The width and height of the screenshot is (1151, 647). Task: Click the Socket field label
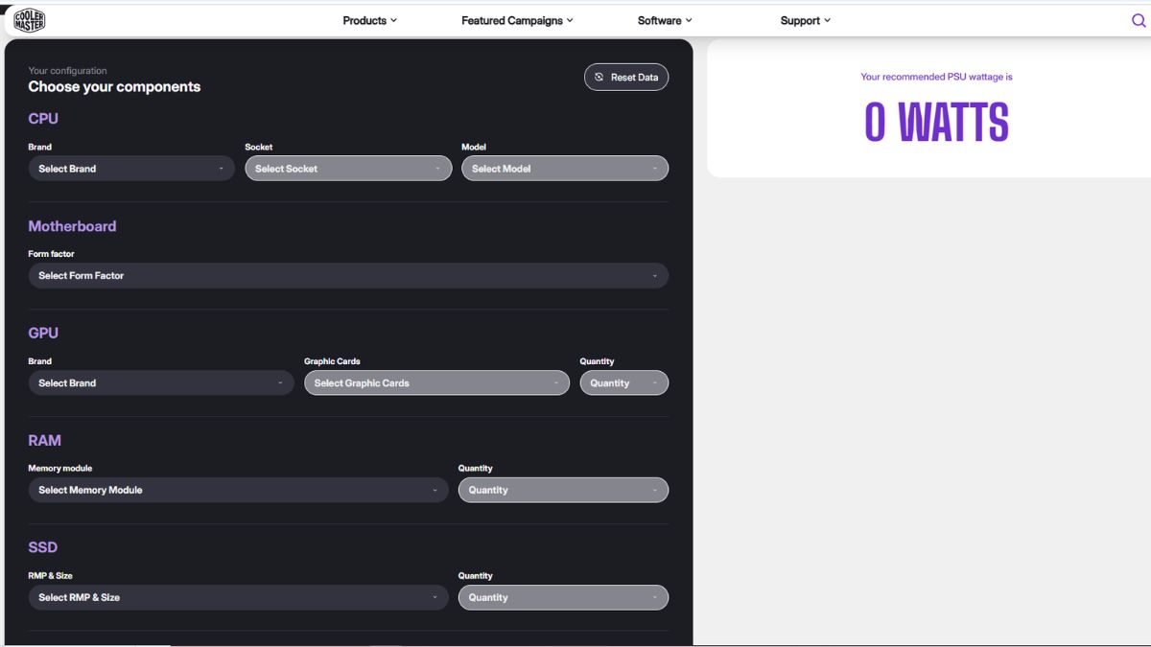pyautogui.click(x=259, y=147)
